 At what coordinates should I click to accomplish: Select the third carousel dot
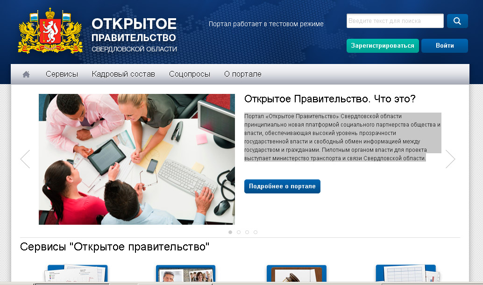point(247,232)
